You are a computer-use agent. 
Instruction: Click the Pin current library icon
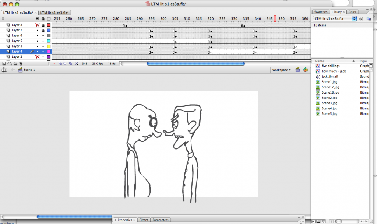[361, 18]
